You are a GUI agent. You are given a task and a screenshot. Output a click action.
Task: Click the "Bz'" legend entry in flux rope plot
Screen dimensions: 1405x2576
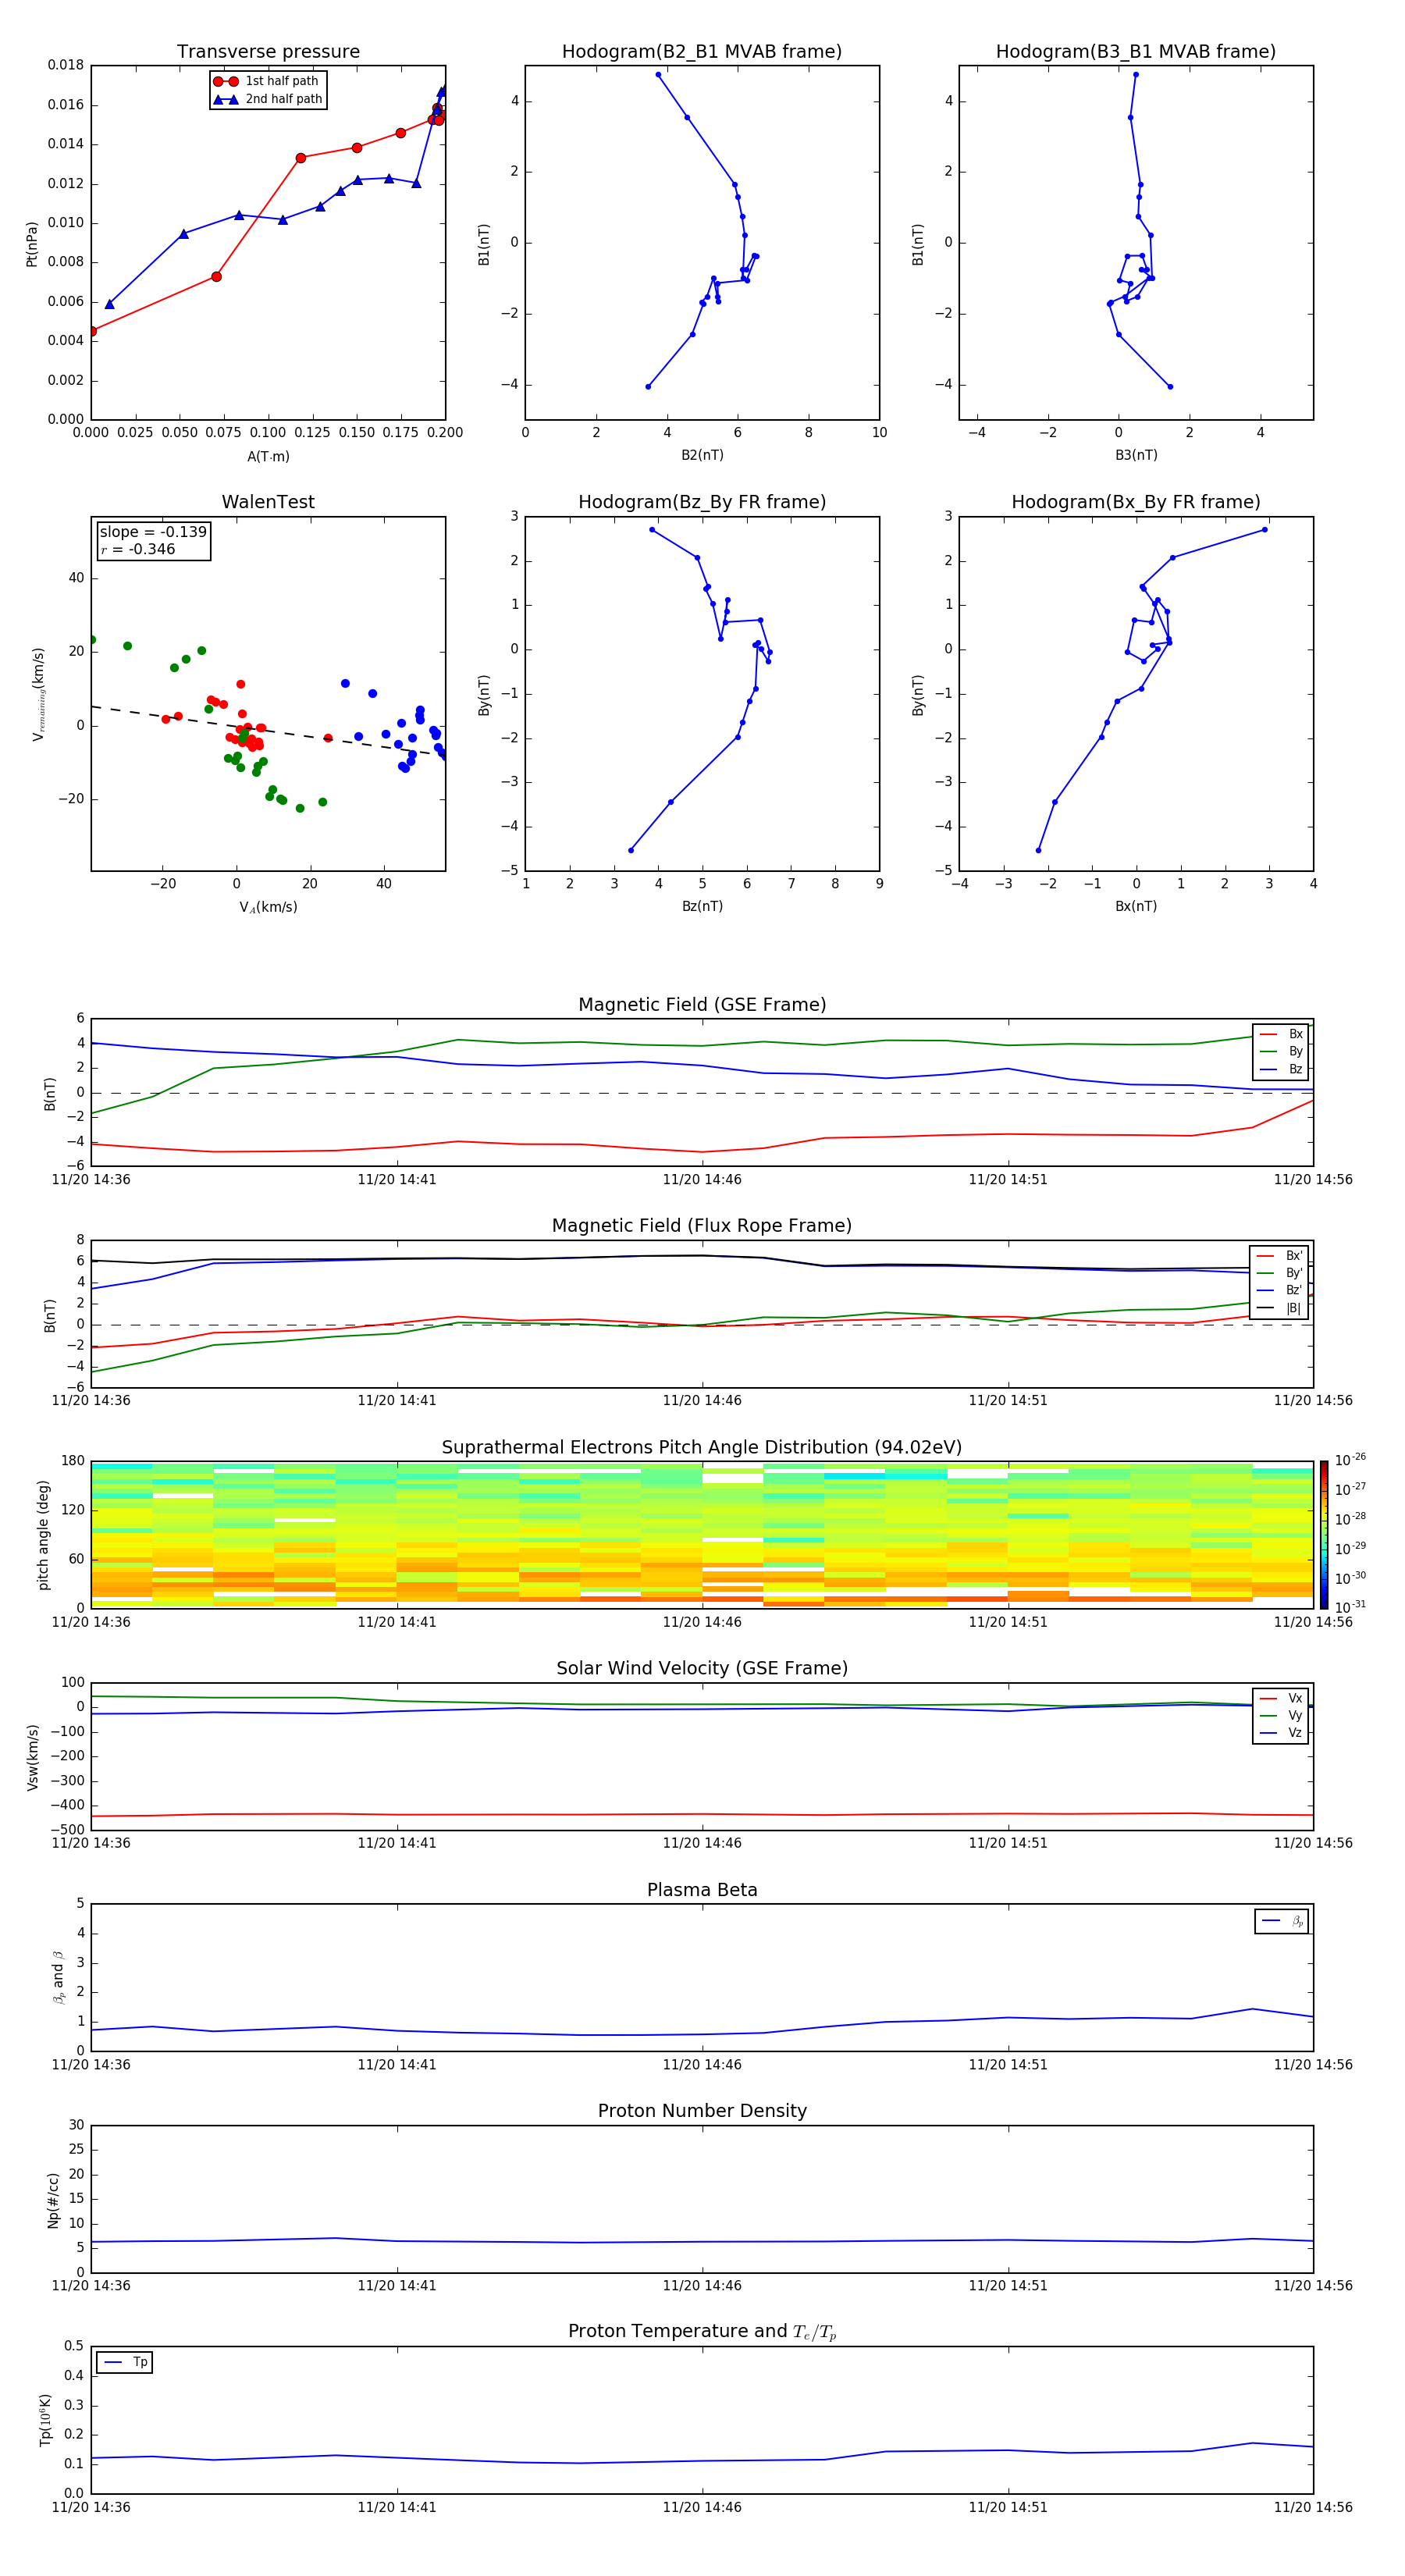(1280, 1290)
